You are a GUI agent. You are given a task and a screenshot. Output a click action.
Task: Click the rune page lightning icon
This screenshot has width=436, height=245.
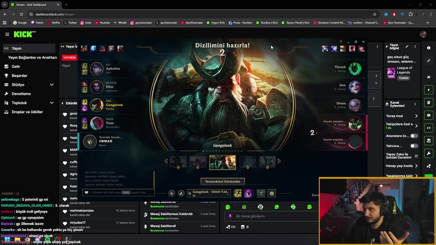pos(172,193)
